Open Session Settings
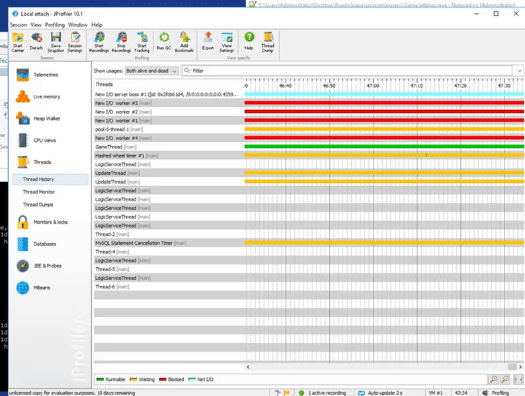Image resolution: width=525 pixels, height=396 pixels. tap(75, 42)
